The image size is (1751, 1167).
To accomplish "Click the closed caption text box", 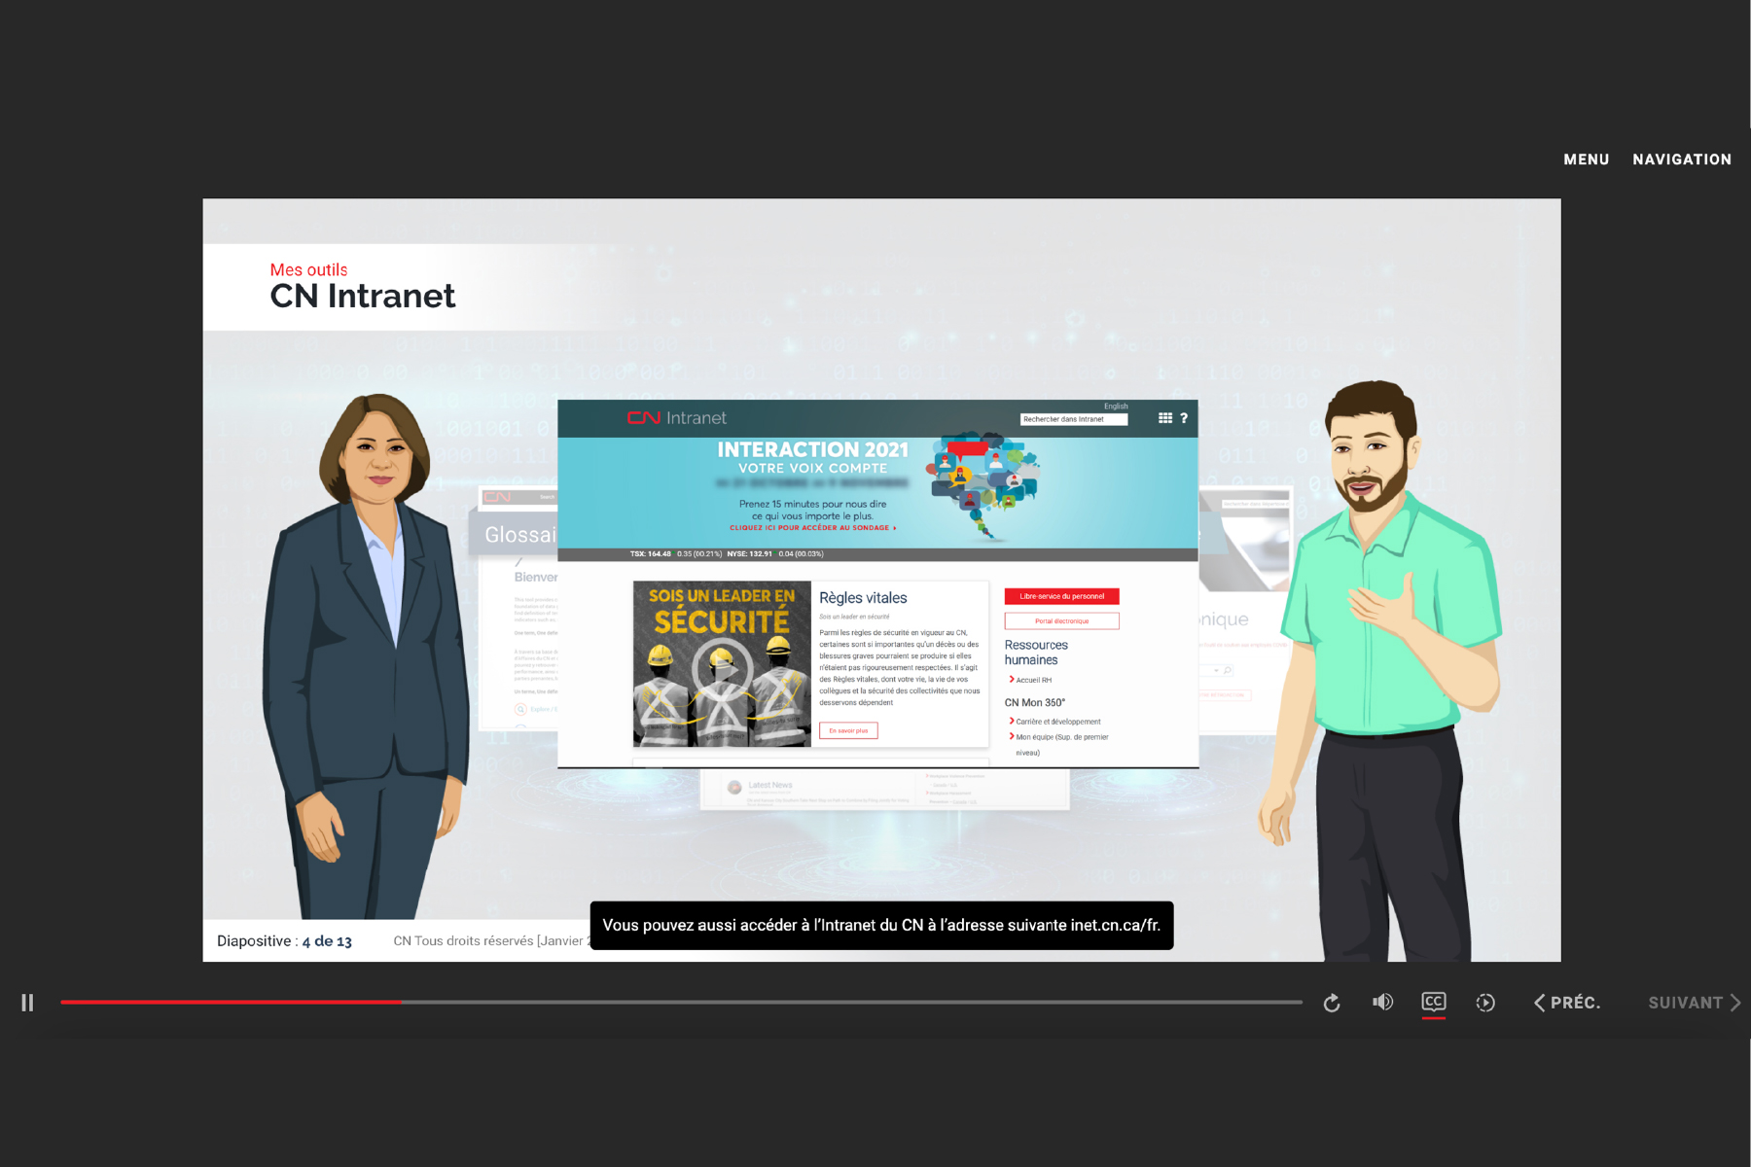I will 881,925.
